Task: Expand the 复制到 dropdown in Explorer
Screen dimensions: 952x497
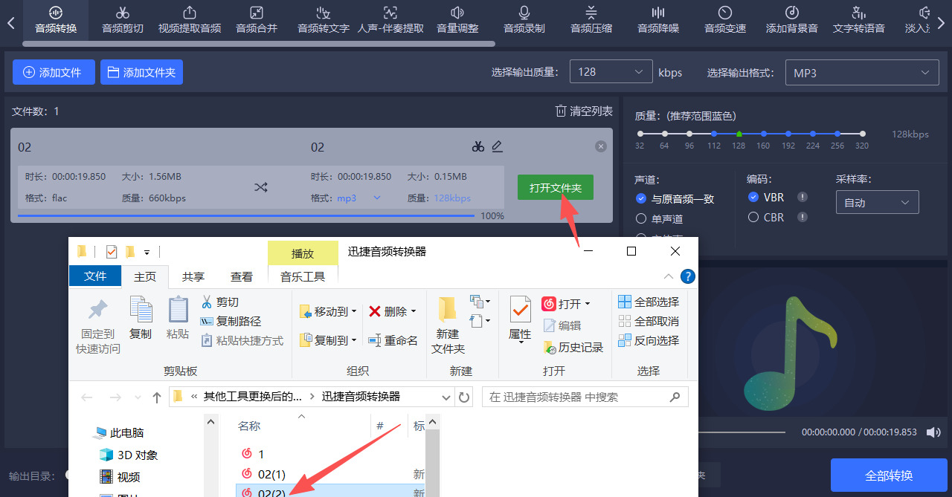Action: (354, 340)
